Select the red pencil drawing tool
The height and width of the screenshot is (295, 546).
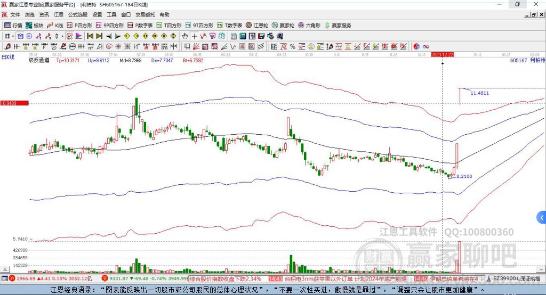(x=7, y=47)
